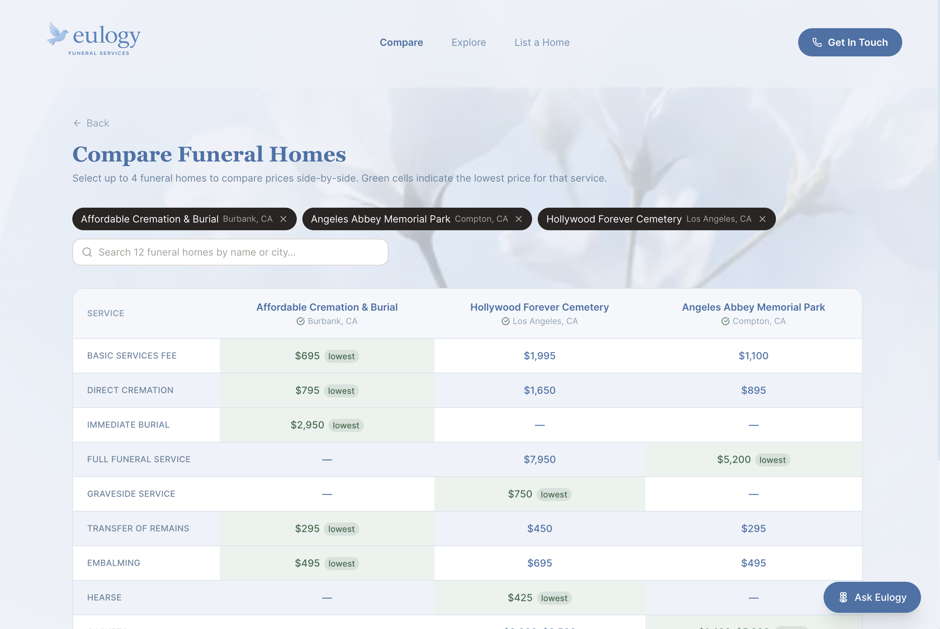This screenshot has height=629, width=940.
Task: Open Angeles Abbey Memorial Park column header link
Action: [x=753, y=307]
